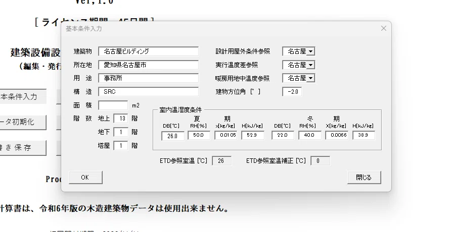Click the 建物方位角 field showing -2.0
454x232 pixels.
[x=292, y=92]
